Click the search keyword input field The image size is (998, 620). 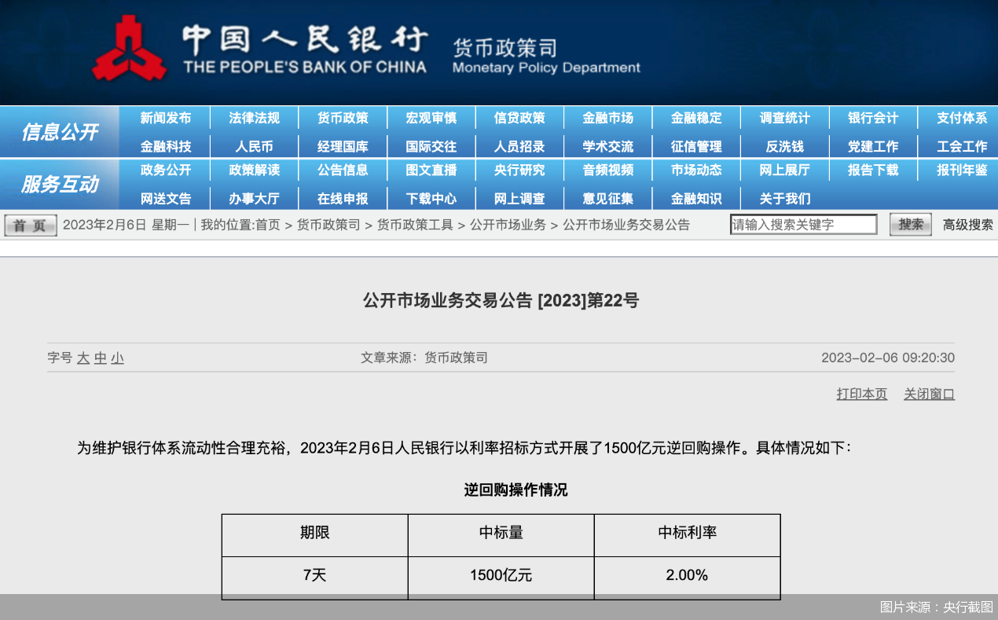tap(803, 225)
